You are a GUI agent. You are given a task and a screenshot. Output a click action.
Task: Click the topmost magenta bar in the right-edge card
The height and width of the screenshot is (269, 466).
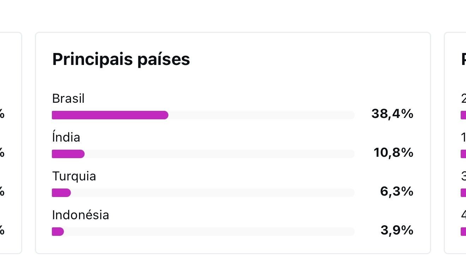click(463, 115)
